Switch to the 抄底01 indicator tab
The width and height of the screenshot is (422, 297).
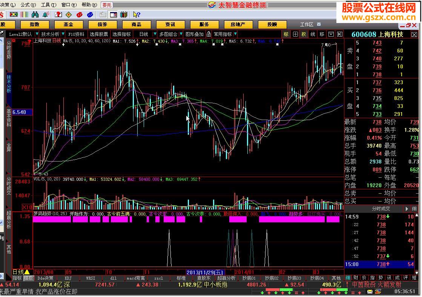pyautogui.click(x=249, y=278)
